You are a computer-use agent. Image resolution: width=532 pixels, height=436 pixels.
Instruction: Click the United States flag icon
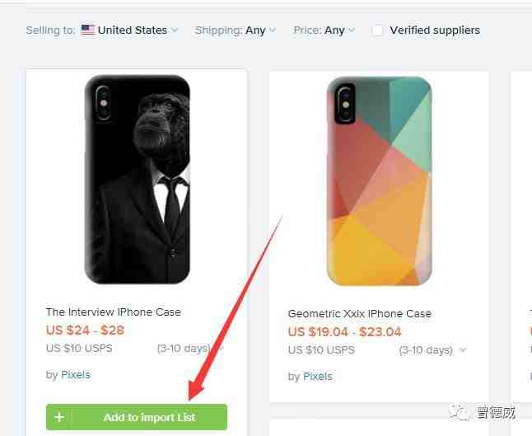pyautogui.click(x=88, y=30)
